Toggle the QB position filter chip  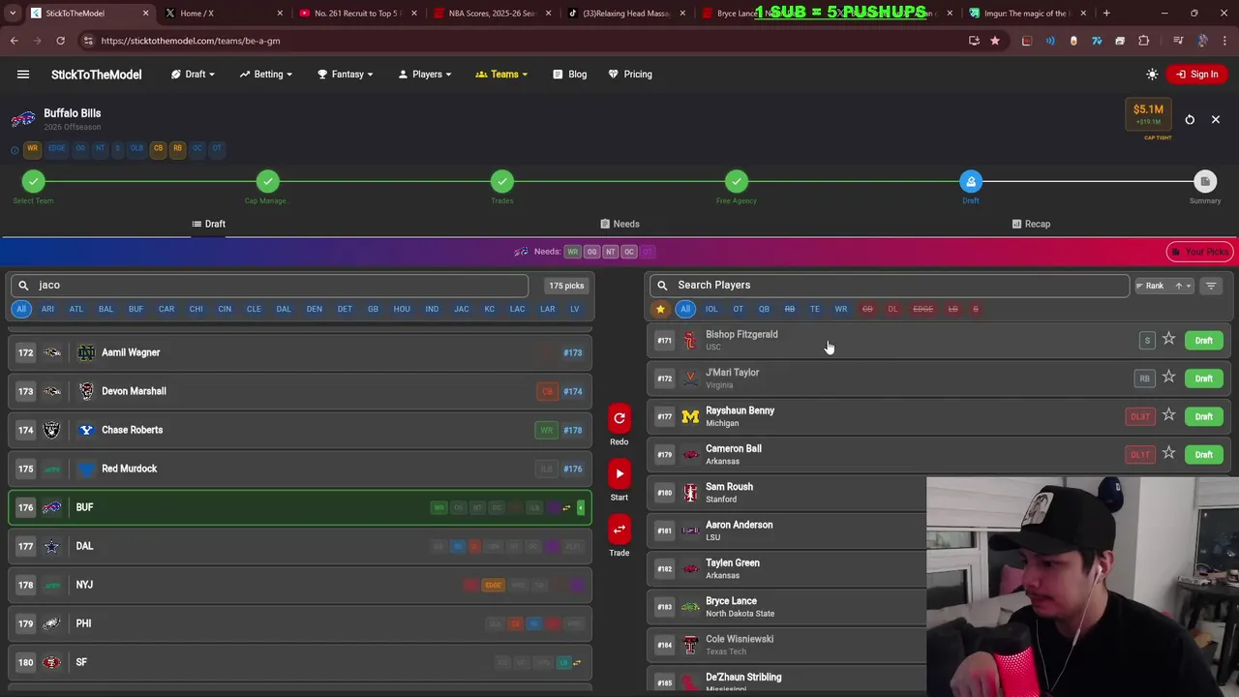[764, 309]
